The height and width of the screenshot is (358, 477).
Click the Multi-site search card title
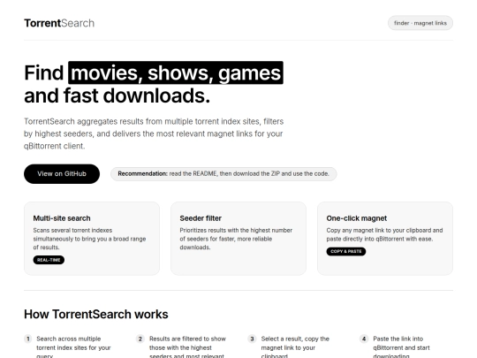pos(62,218)
